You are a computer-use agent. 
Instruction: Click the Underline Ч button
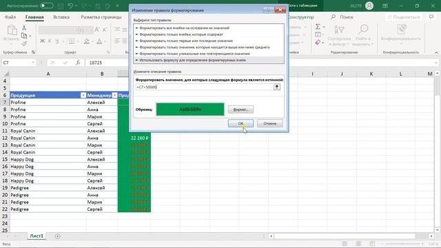[57, 41]
